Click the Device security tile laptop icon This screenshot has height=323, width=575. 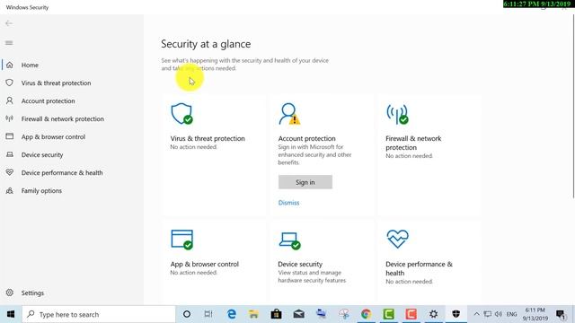pos(289,240)
